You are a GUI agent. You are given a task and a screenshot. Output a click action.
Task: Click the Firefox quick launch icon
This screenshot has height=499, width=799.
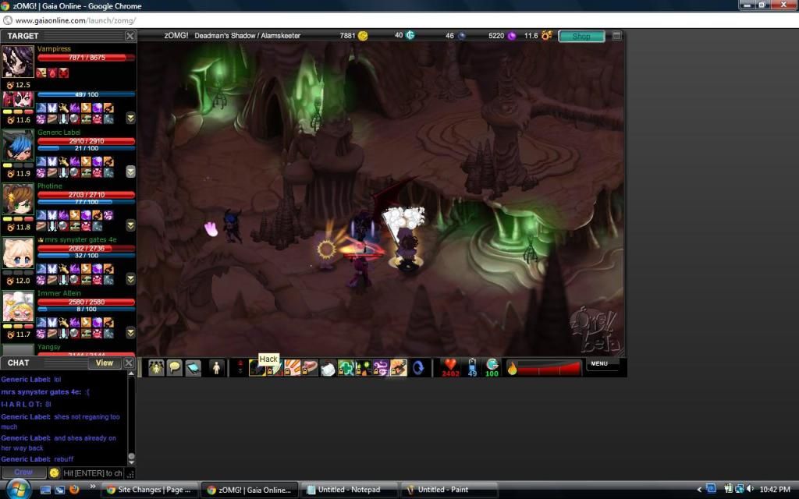(x=74, y=490)
